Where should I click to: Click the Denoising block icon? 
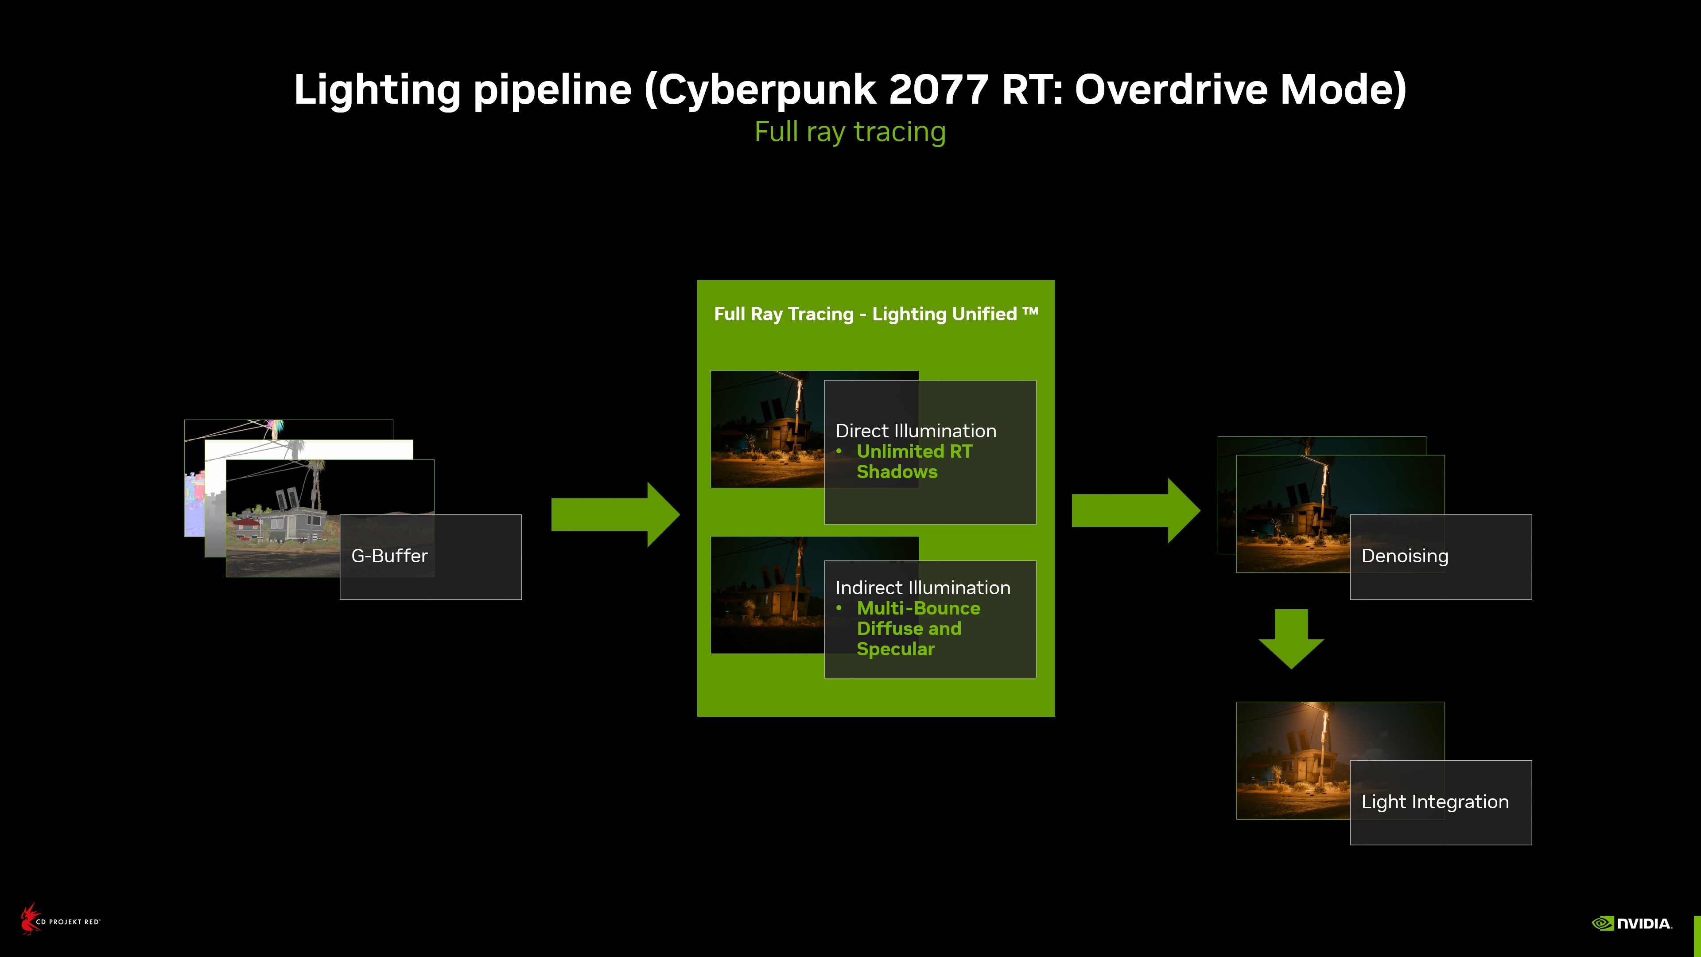pos(1439,556)
